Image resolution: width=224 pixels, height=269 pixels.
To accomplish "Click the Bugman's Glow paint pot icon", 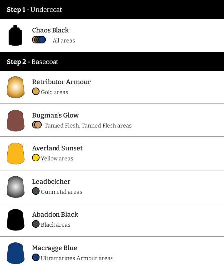I will point(15,121).
